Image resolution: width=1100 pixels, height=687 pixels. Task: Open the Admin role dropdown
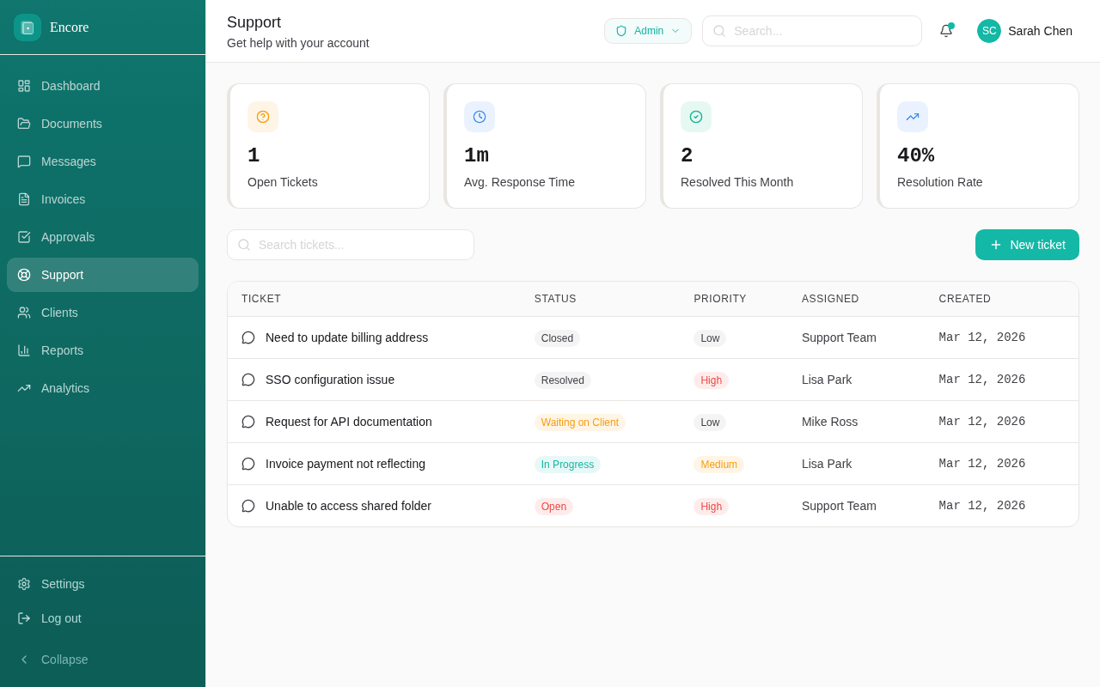(x=647, y=30)
